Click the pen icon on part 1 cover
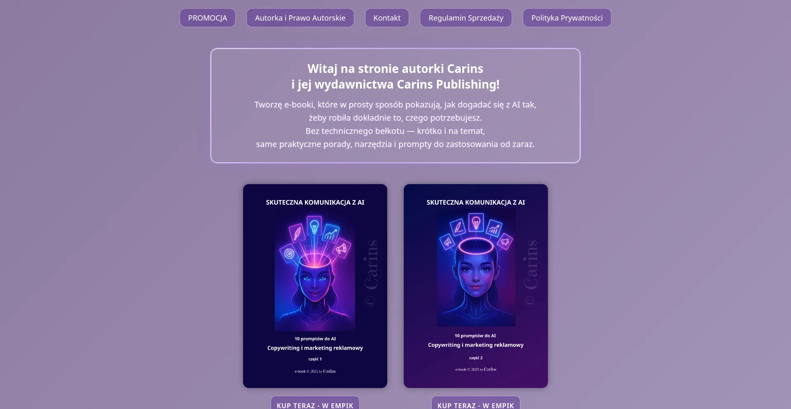Viewport: 791px width, 409px height. pos(297,233)
